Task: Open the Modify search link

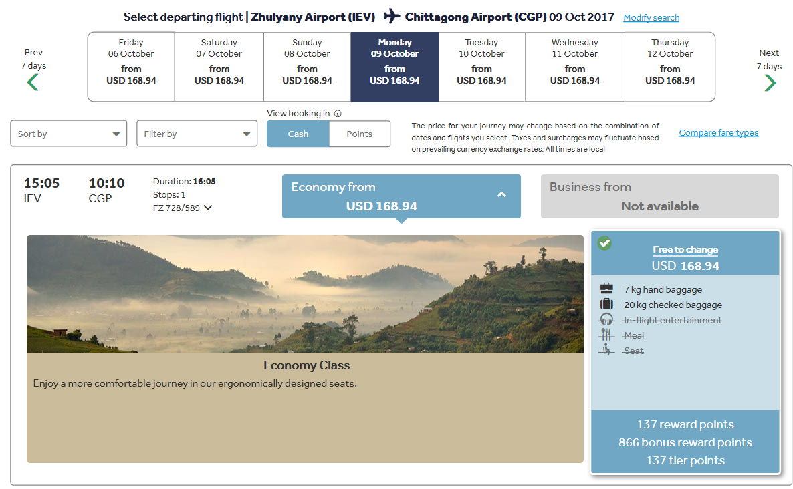Action: tap(651, 17)
